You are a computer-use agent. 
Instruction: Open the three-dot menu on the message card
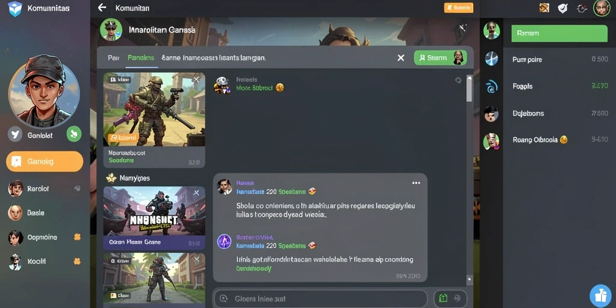point(416,183)
